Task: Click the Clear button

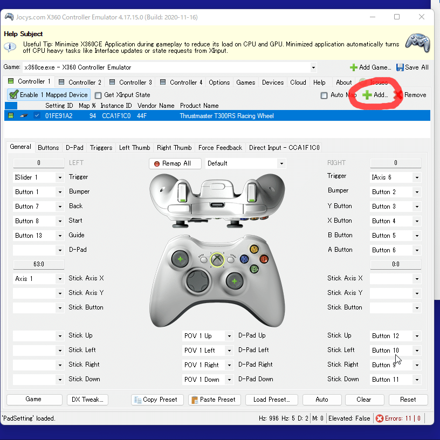Action: point(364,400)
